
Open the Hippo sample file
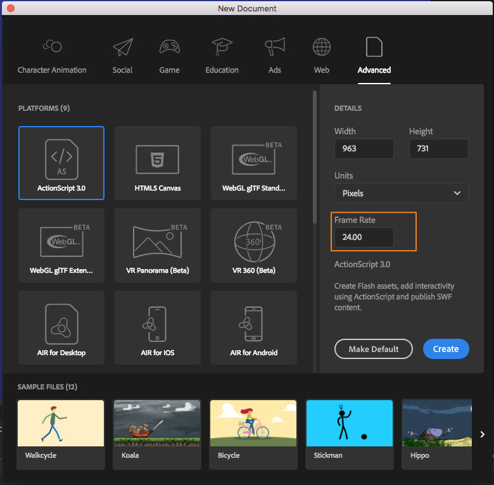click(x=437, y=434)
